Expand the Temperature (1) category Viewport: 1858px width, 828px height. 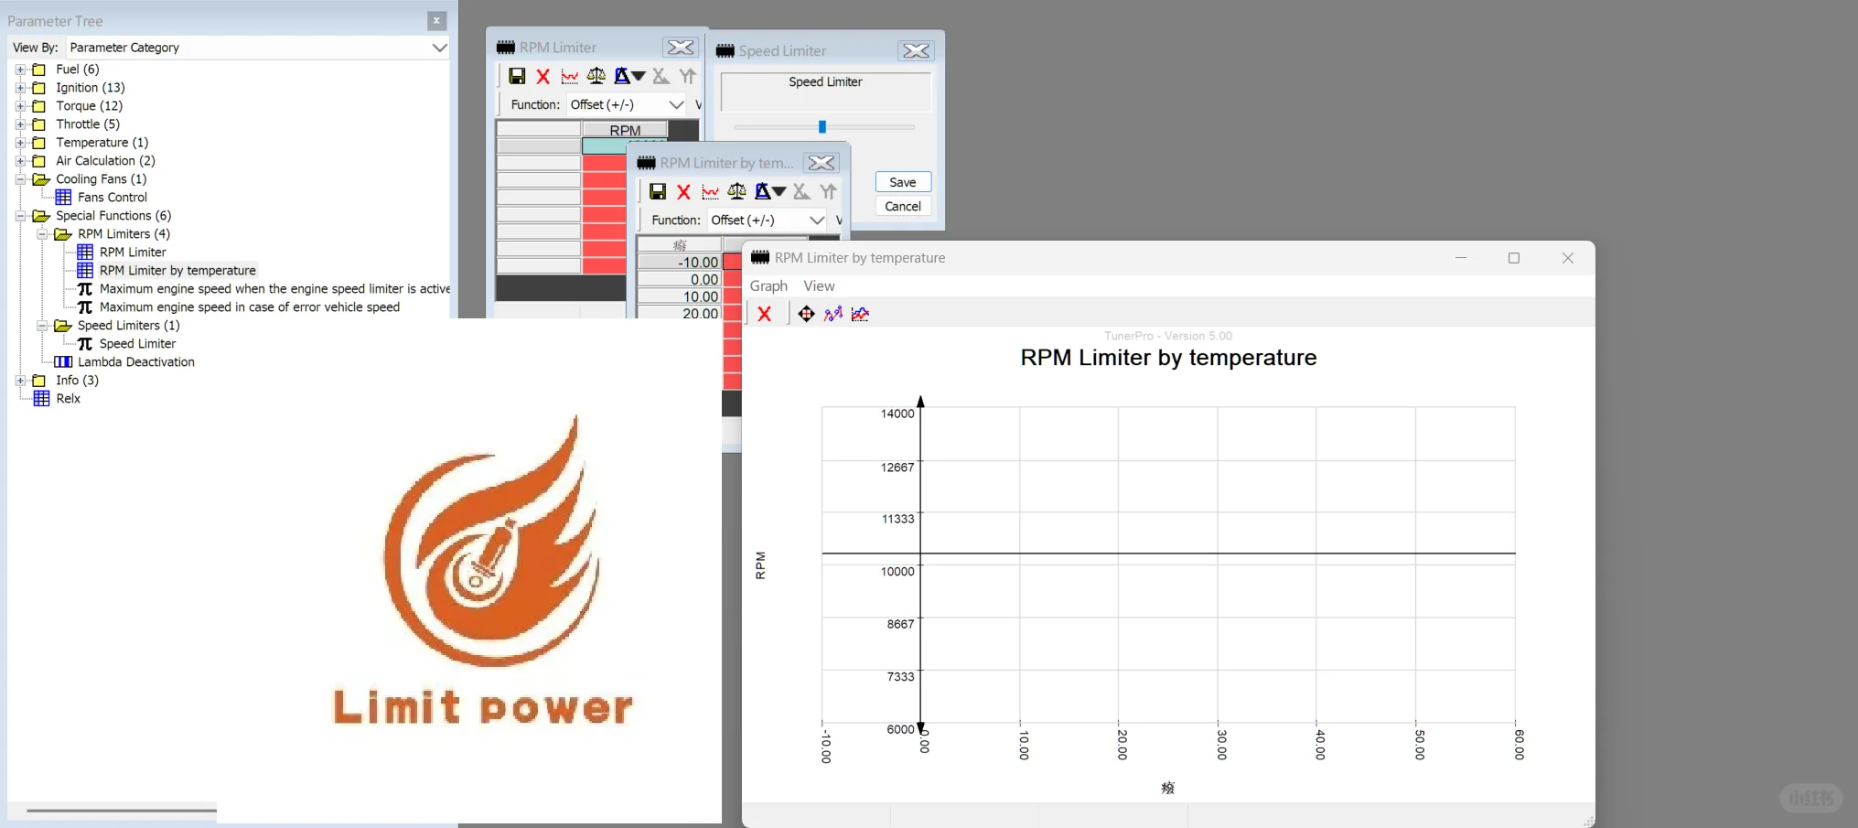pos(20,142)
